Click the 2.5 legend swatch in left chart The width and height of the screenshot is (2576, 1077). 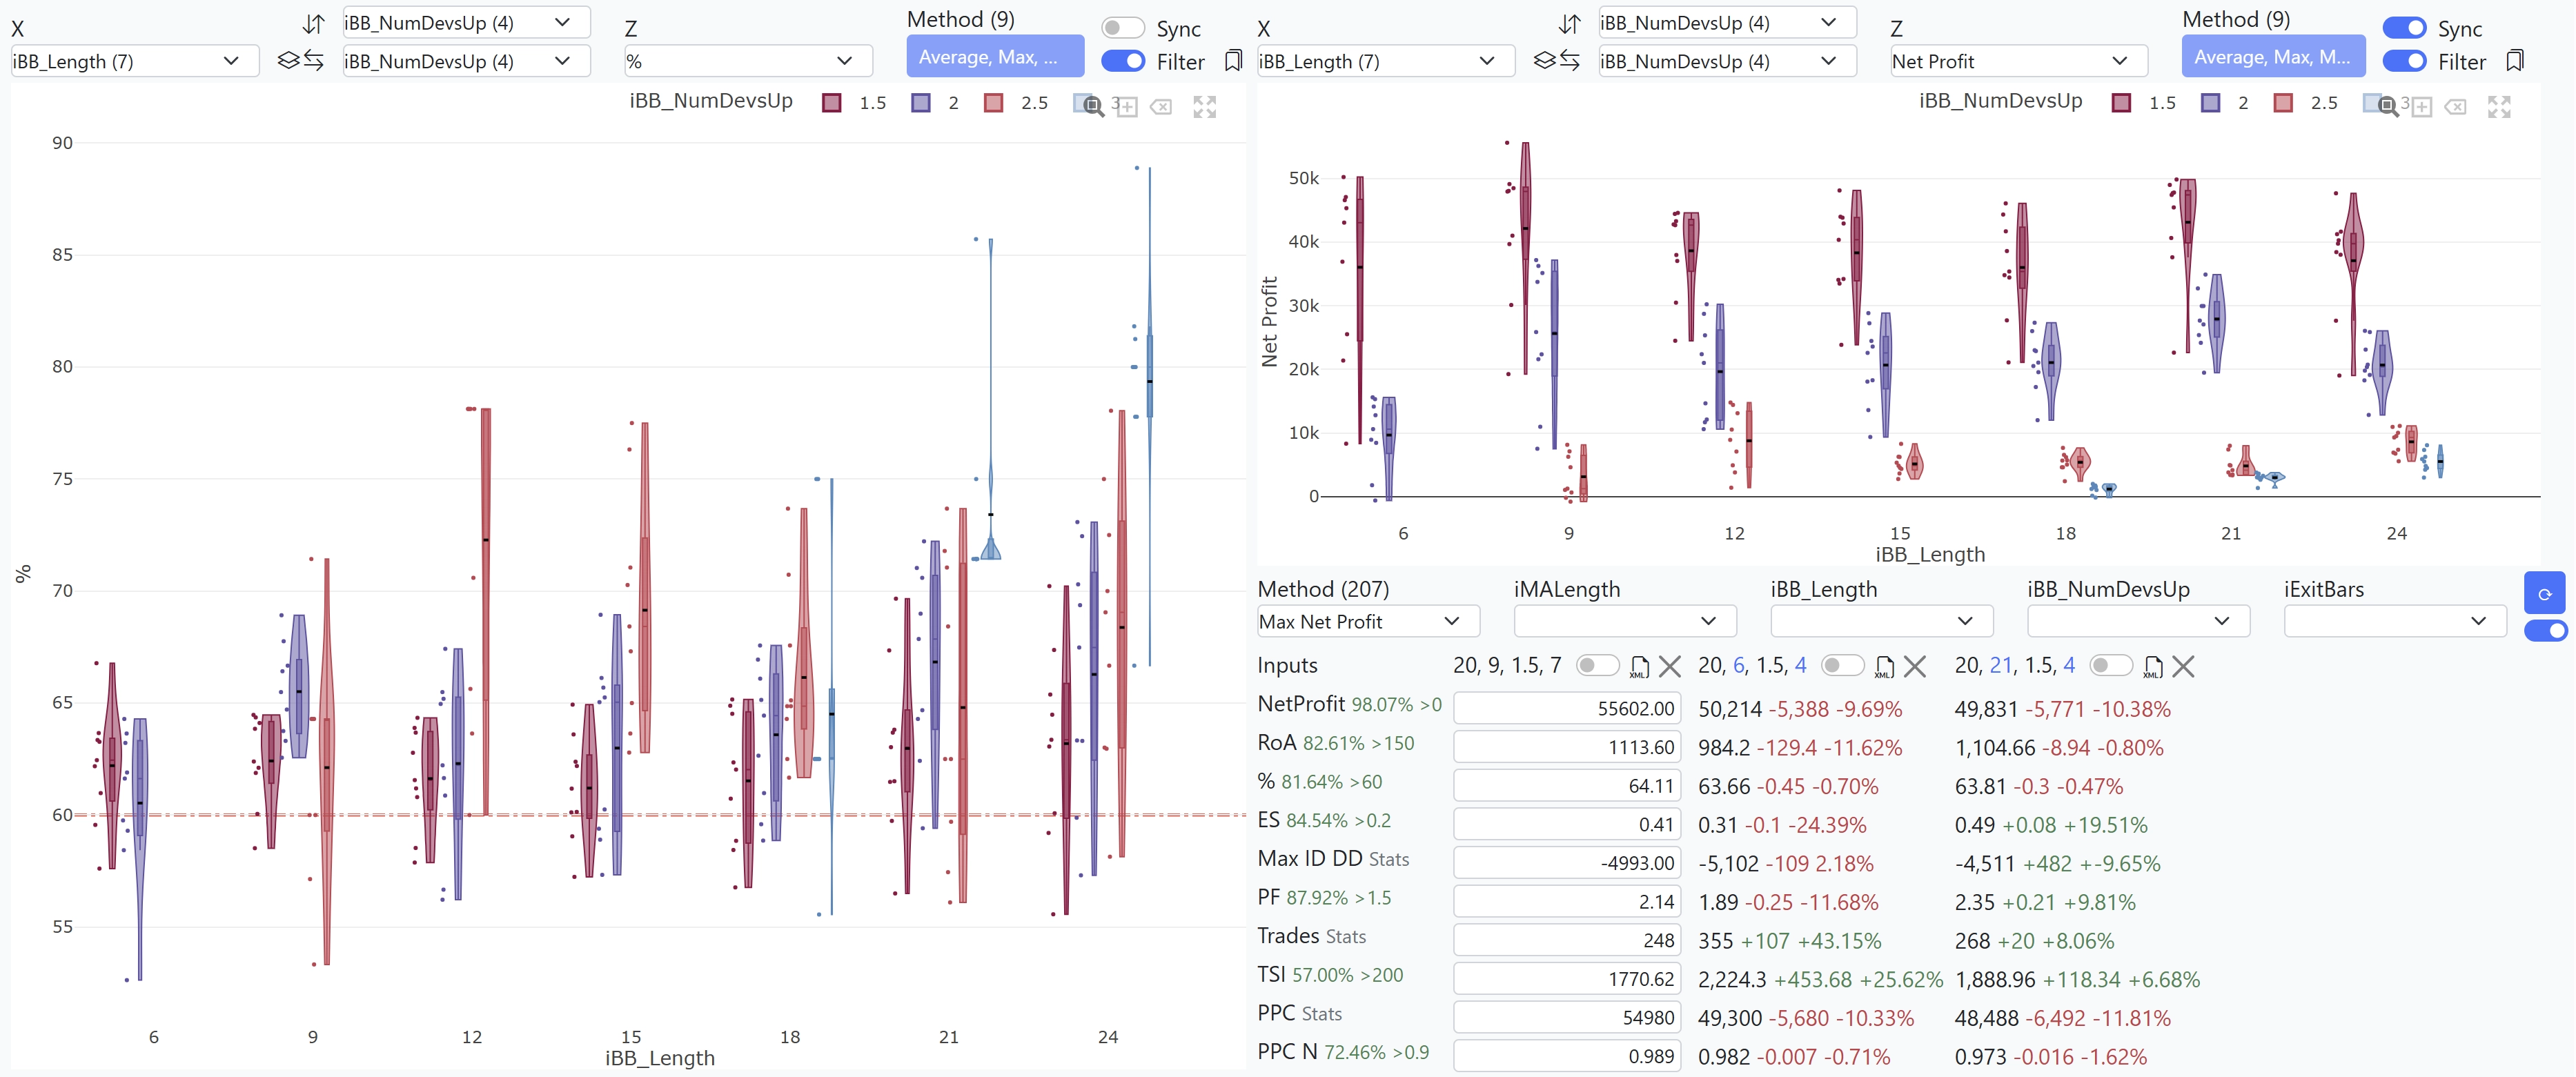pyautogui.click(x=993, y=103)
